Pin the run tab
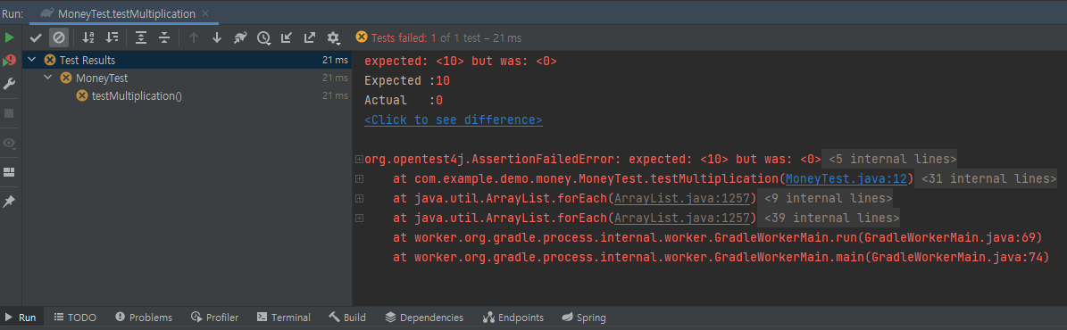The image size is (1067, 330). click(x=10, y=202)
